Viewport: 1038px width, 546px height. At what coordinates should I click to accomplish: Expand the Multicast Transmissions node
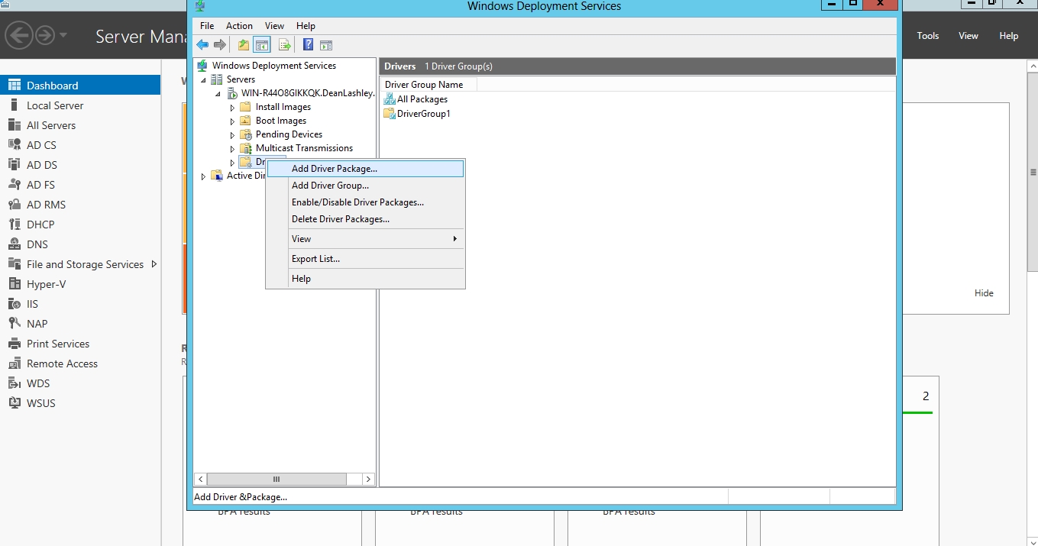(232, 149)
